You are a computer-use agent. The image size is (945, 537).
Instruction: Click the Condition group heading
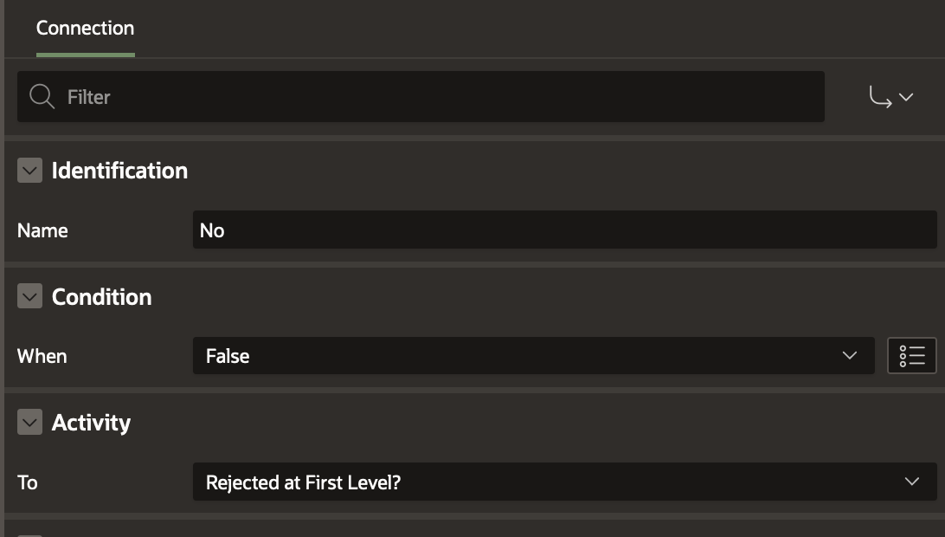point(101,297)
